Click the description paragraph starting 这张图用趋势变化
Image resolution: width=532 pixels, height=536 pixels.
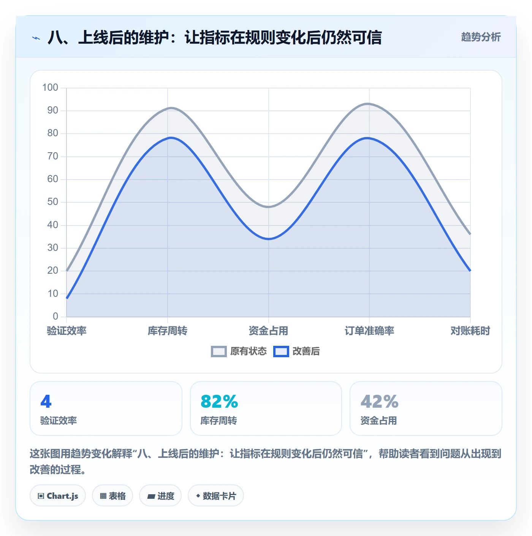click(x=266, y=461)
